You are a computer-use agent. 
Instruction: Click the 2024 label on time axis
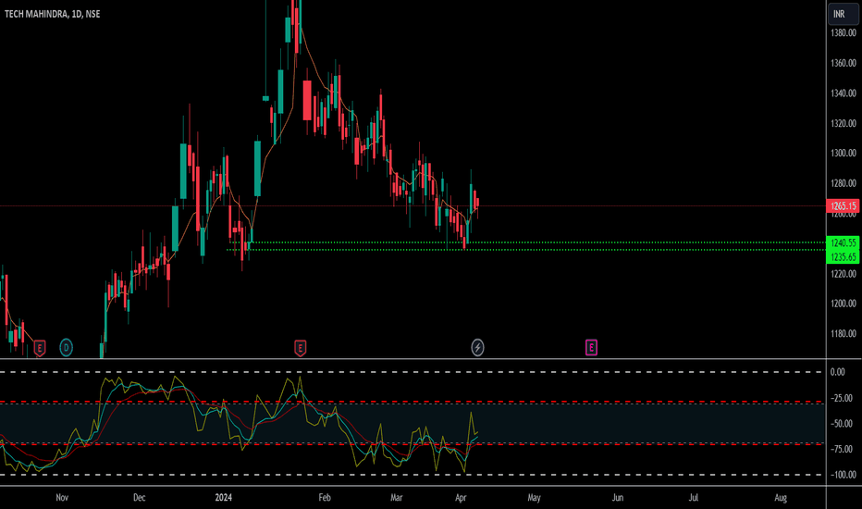click(x=223, y=498)
